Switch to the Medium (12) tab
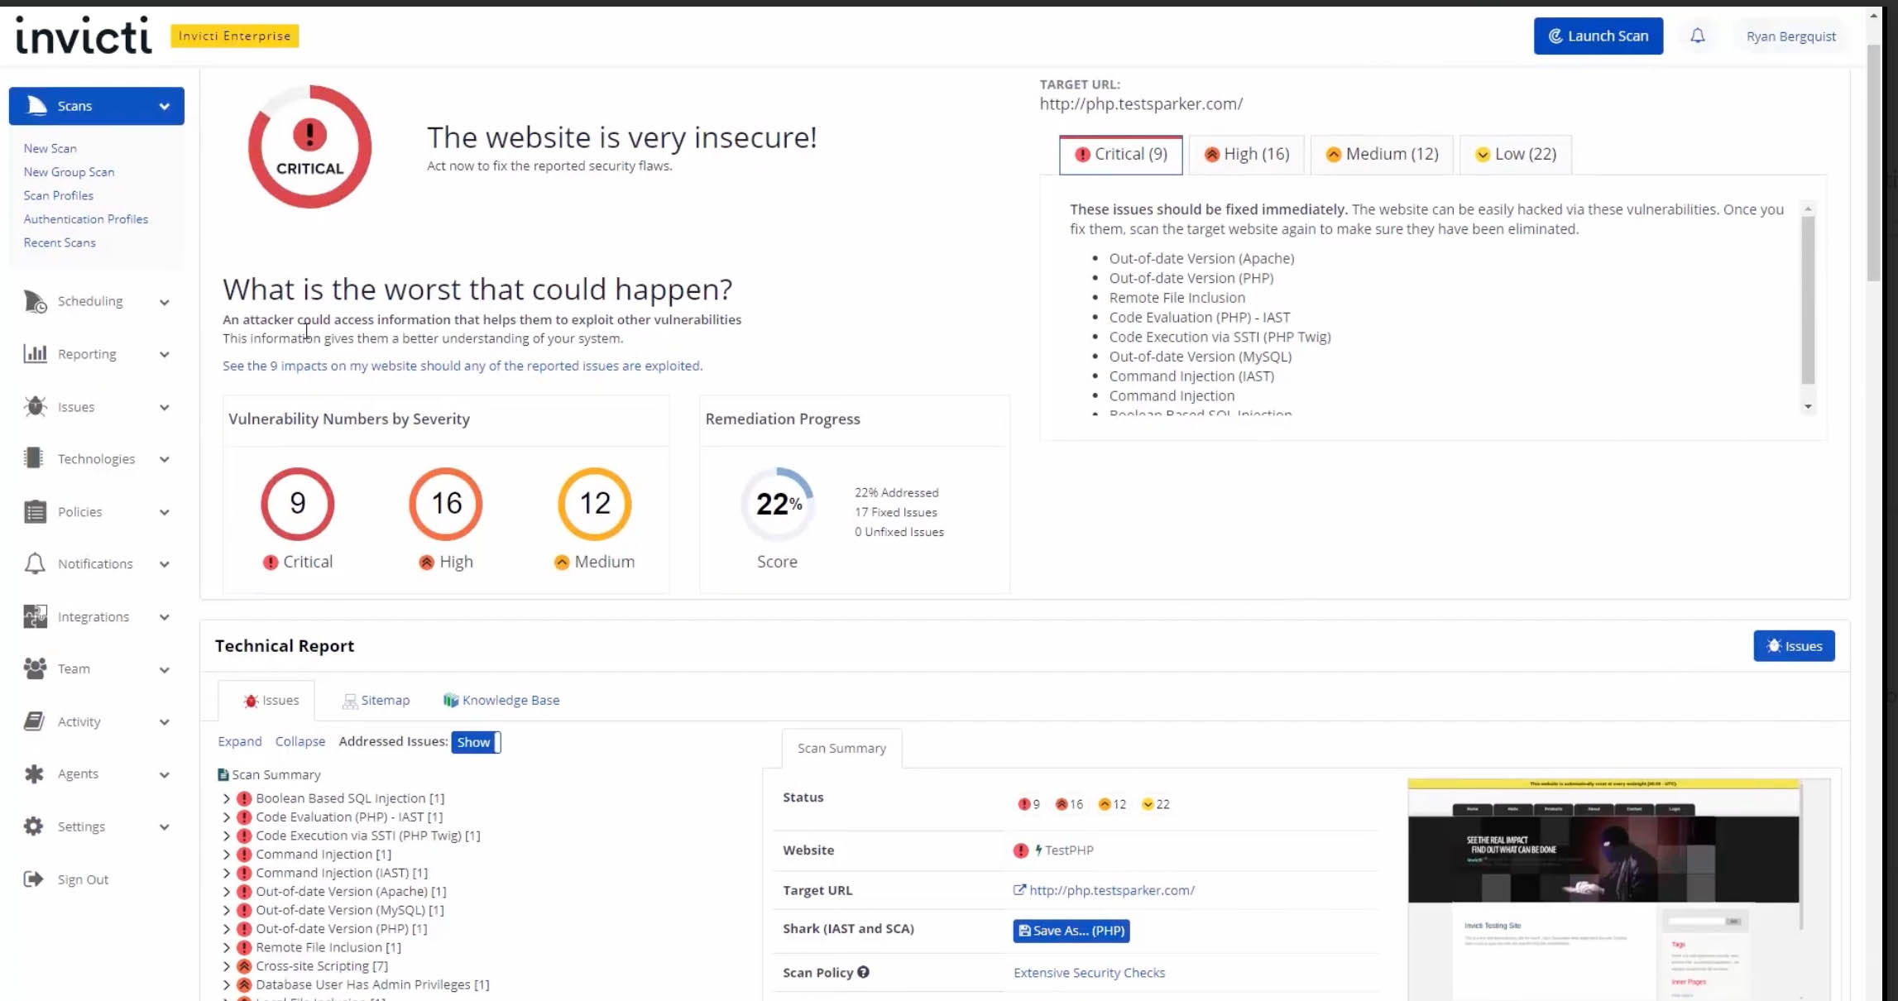The image size is (1898, 1001). 1382,155
